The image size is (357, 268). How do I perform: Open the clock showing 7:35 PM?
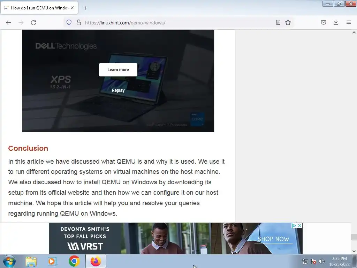click(x=339, y=261)
